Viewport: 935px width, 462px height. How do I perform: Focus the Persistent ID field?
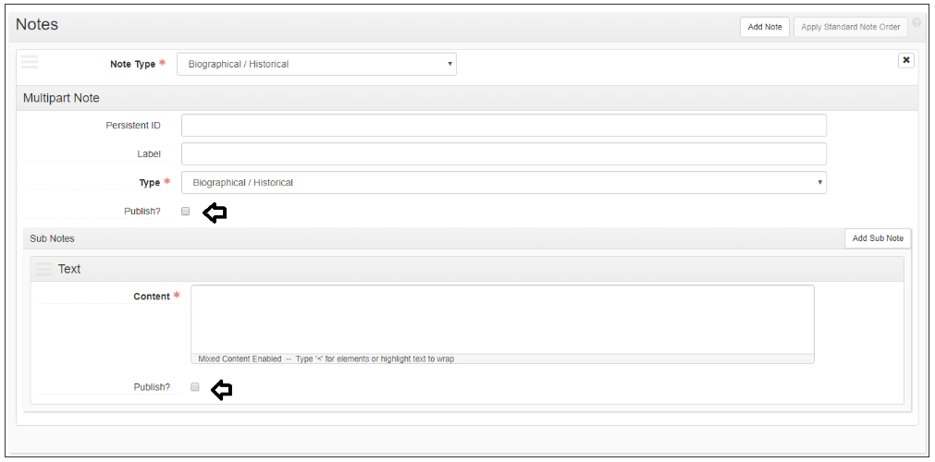[504, 125]
